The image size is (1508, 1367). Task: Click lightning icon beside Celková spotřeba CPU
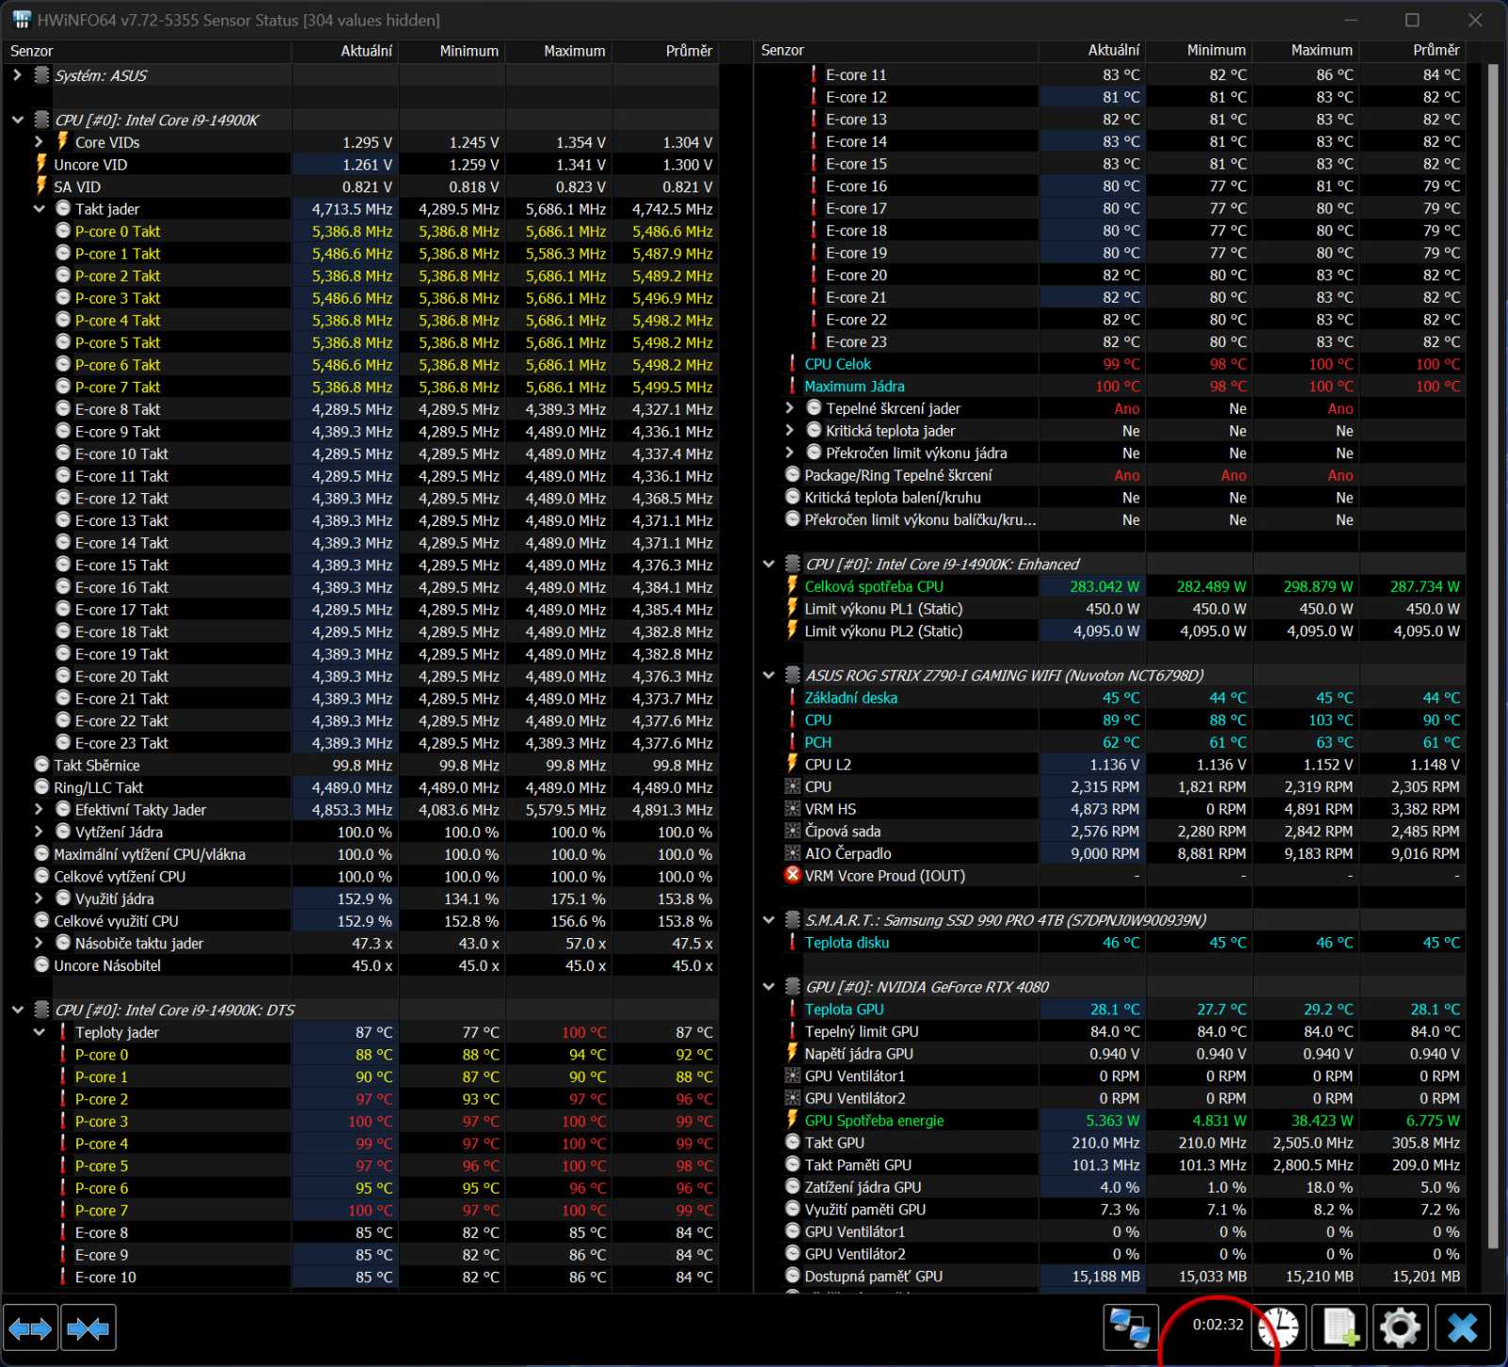pyautogui.click(x=793, y=586)
